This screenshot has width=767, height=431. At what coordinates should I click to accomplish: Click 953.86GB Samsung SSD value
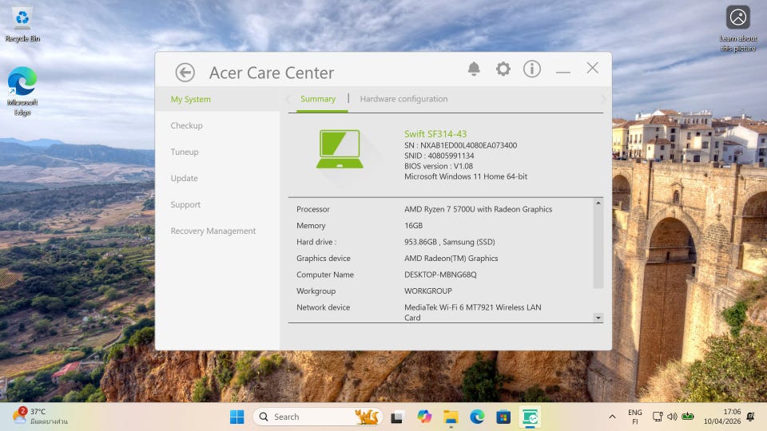click(x=450, y=242)
